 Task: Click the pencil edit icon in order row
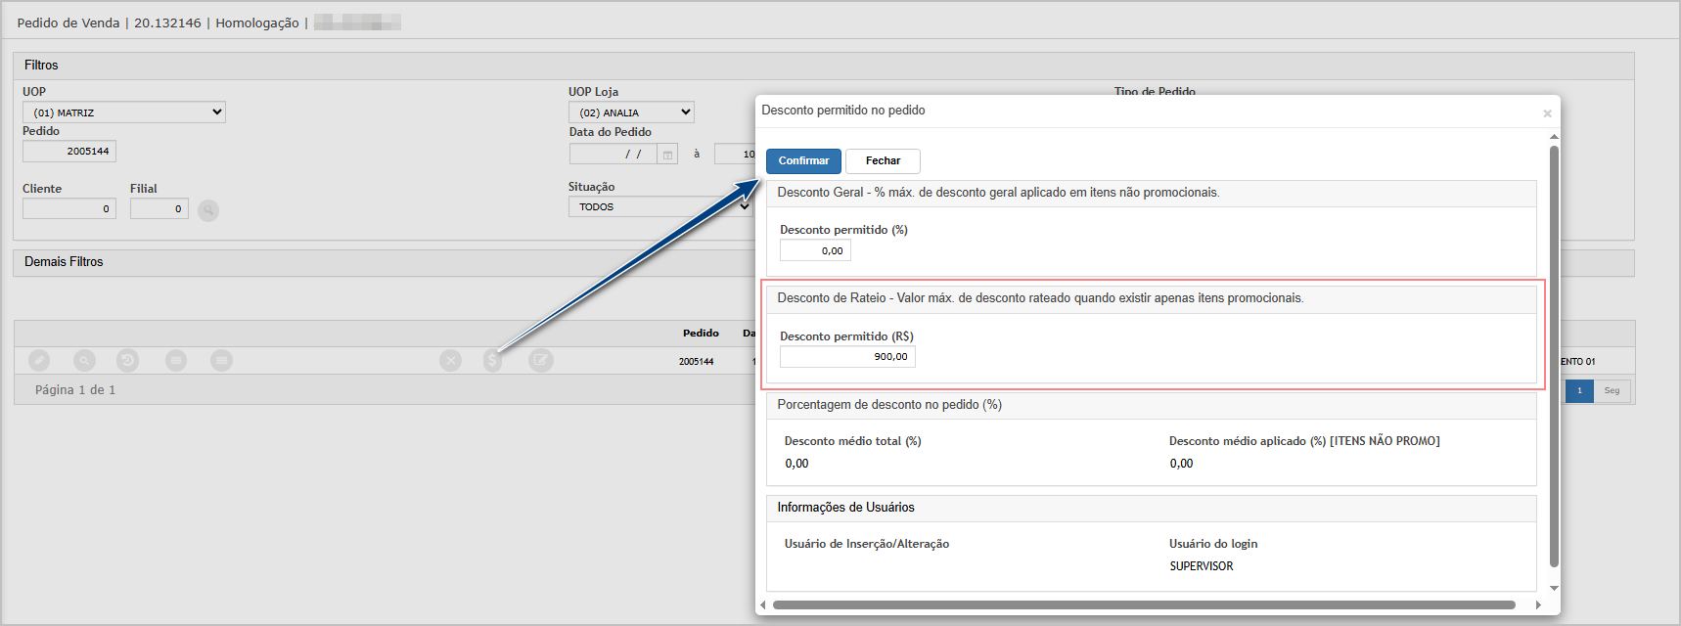[x=38, y=361]
